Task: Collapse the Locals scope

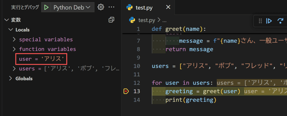Action: click(11, 30)
